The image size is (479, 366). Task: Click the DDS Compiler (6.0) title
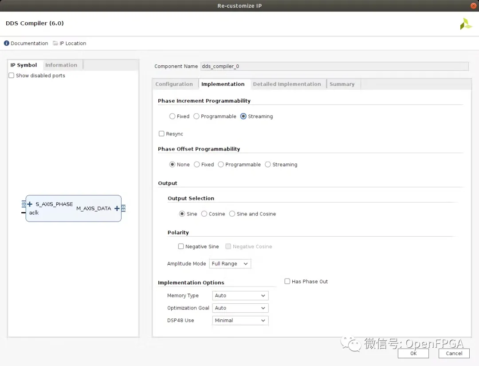click(x=35, y=23)
